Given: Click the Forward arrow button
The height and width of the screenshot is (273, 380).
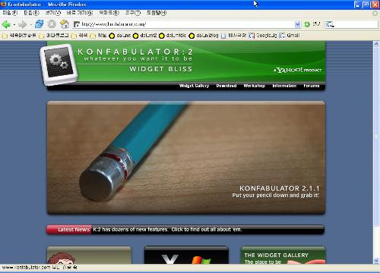Looking at the screenshot, I should (23, 24).
